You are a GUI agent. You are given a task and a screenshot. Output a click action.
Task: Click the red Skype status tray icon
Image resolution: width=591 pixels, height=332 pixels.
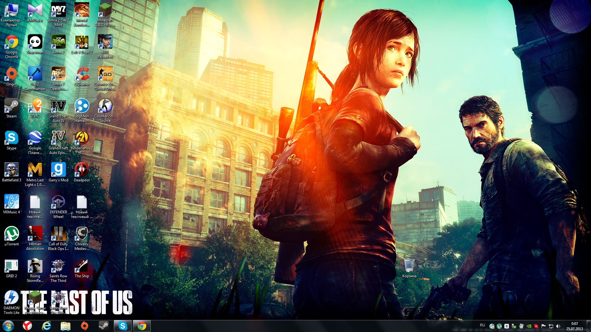(x=536, y=326)
